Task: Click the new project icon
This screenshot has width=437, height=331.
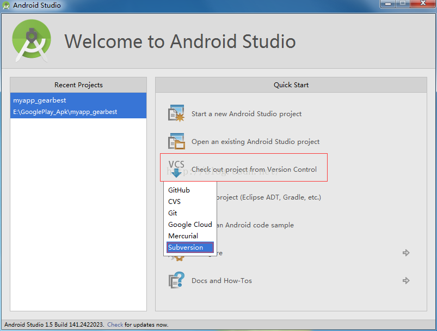Action: (176, 113)
